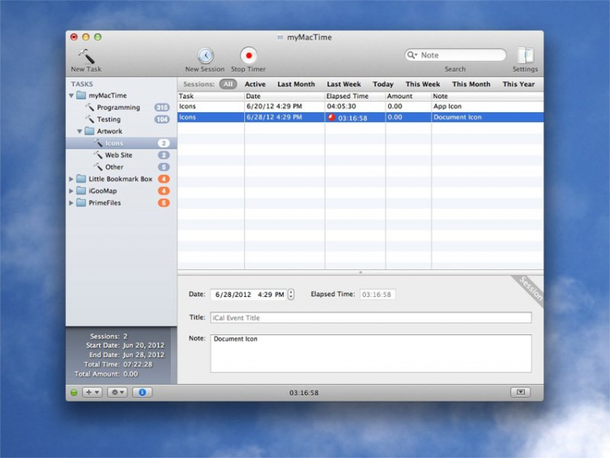The height and width of the screenshot is (458, 610).
Task: Select the Web Site task
Action: pyautogui.click(x=121, y=155)
